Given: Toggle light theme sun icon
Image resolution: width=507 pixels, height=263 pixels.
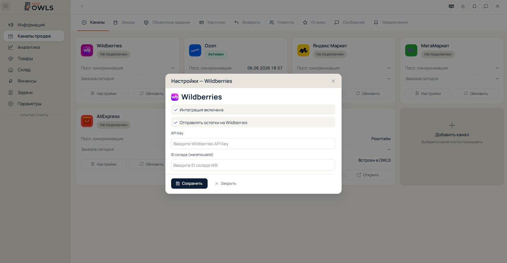Looking at the screenshot, I should point(463,6).
